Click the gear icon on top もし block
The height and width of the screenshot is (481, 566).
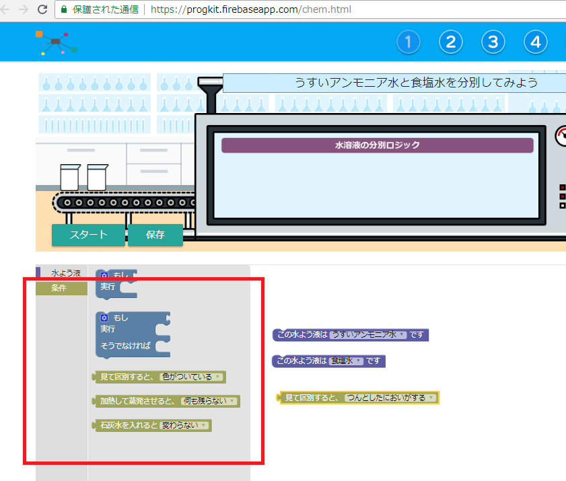point(104,275)
